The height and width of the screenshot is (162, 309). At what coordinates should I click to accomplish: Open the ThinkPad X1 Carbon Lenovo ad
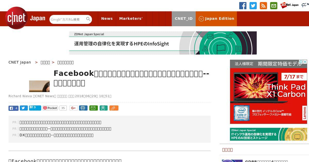pos(269,92)
